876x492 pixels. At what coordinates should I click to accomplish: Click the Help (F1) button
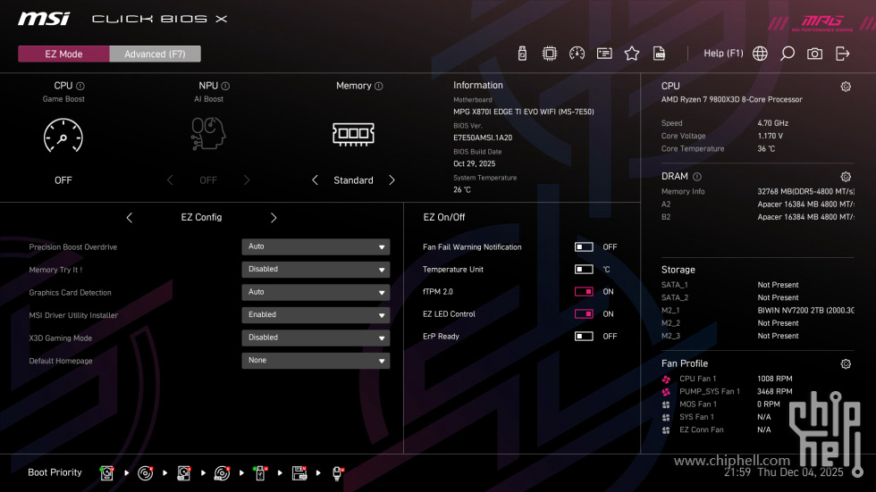tap(723, 54)
